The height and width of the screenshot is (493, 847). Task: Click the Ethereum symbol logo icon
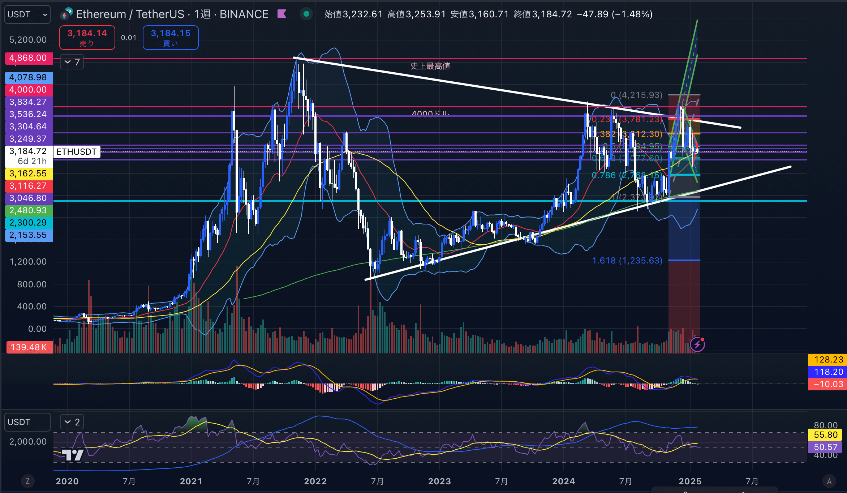coord(66,14)
